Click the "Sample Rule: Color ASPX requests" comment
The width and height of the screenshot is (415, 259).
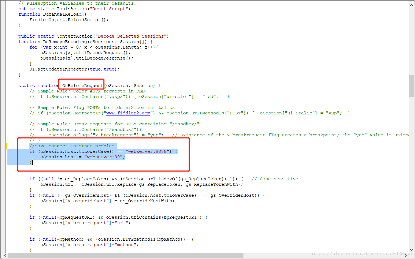(x=87, y=91)
